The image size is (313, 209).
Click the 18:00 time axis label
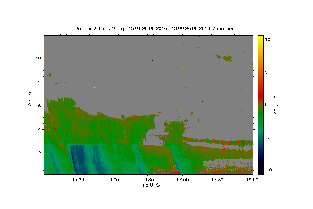[x=252, y=180]
